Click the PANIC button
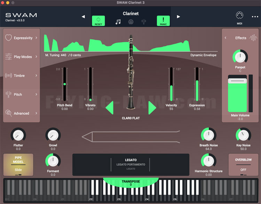The width and height of the screenshot is (261, 204). click(163, 21)
